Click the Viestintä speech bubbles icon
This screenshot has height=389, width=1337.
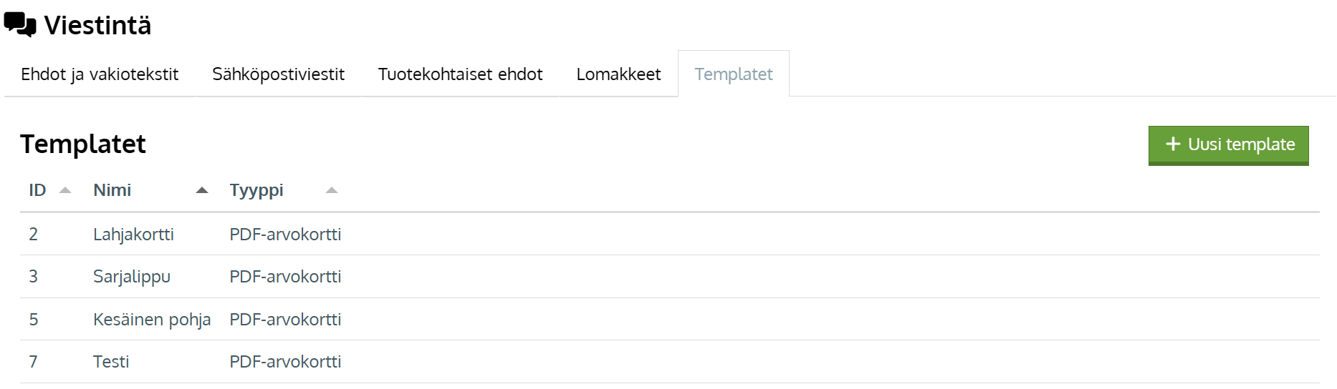[x=20, y=25]
